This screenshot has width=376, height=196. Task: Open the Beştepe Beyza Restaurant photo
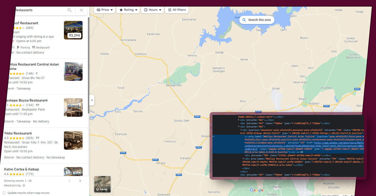point(73,108)
